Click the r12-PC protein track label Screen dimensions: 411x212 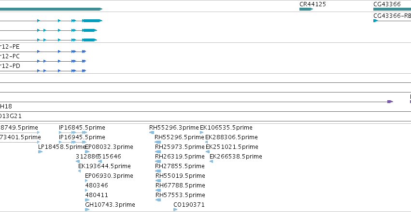[10, 56]
